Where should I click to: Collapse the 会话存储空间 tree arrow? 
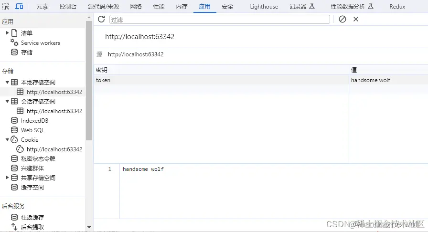pyautogui.click(x=7, y=101)
